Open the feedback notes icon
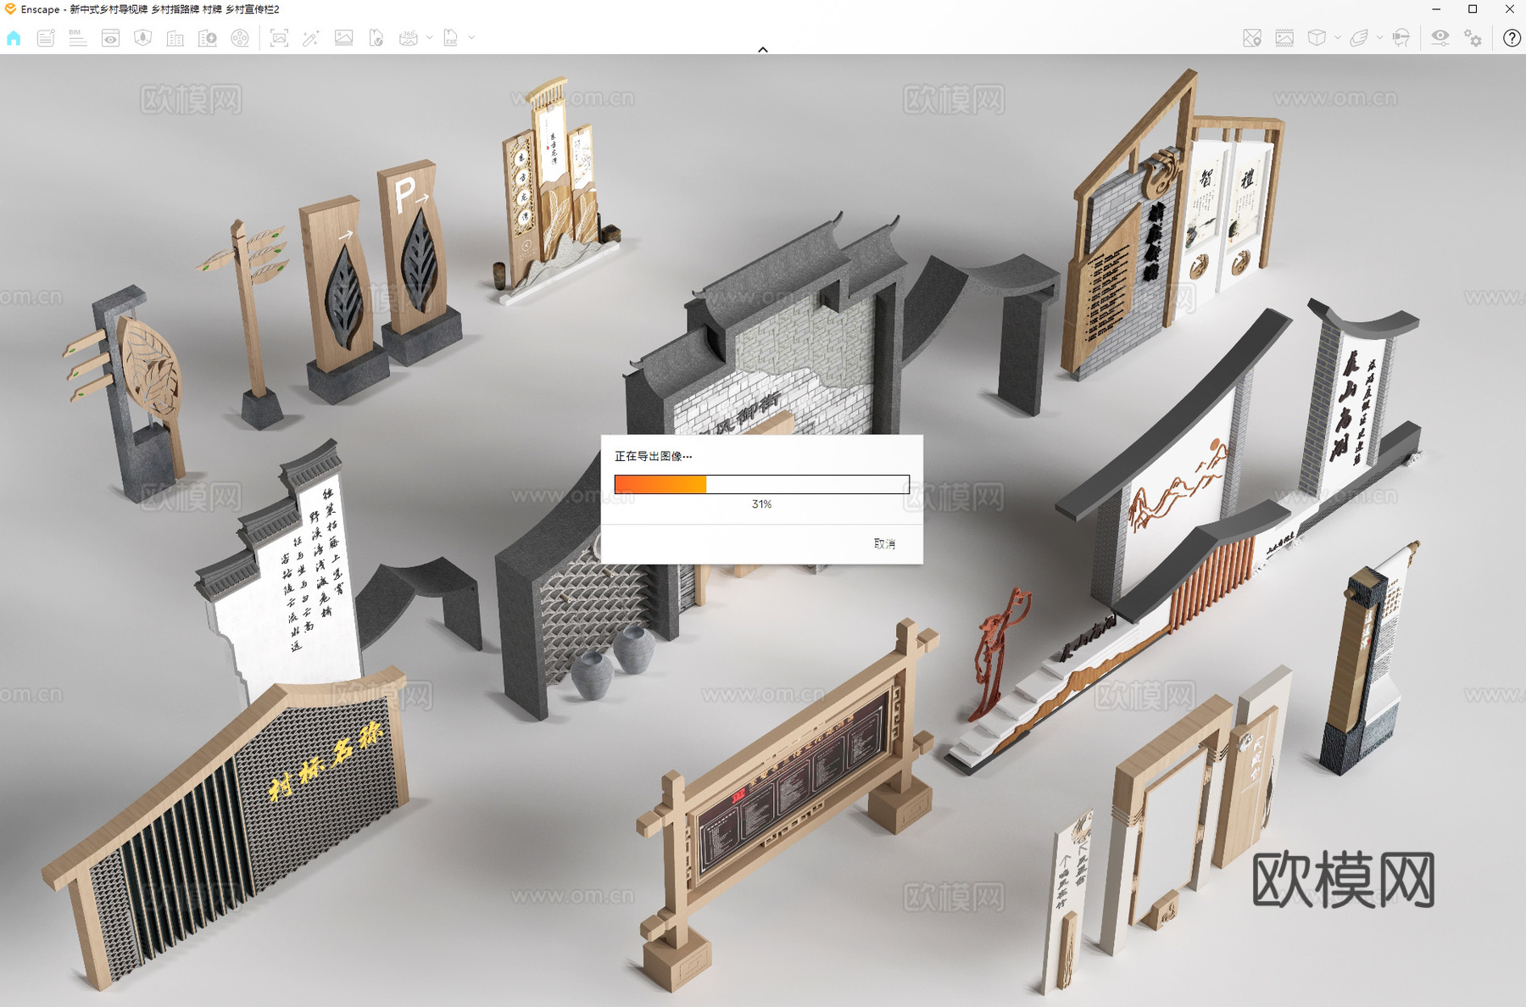1526x1007 pixels. pyautogui.click(x=46, y=38)
